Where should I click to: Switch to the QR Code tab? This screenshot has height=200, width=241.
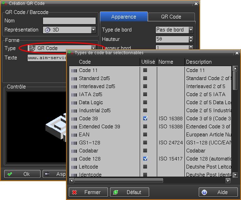coord(171,17)
